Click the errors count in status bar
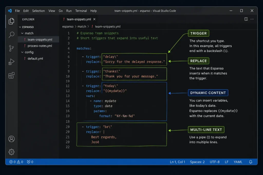The height and width of the screenshot is (175, 263). click(x=13, y=162)
